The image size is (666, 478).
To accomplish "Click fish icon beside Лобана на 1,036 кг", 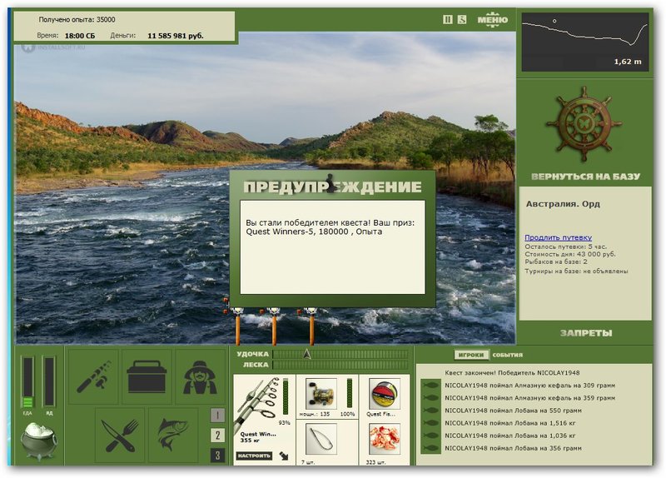I will [x=430, y=436].
